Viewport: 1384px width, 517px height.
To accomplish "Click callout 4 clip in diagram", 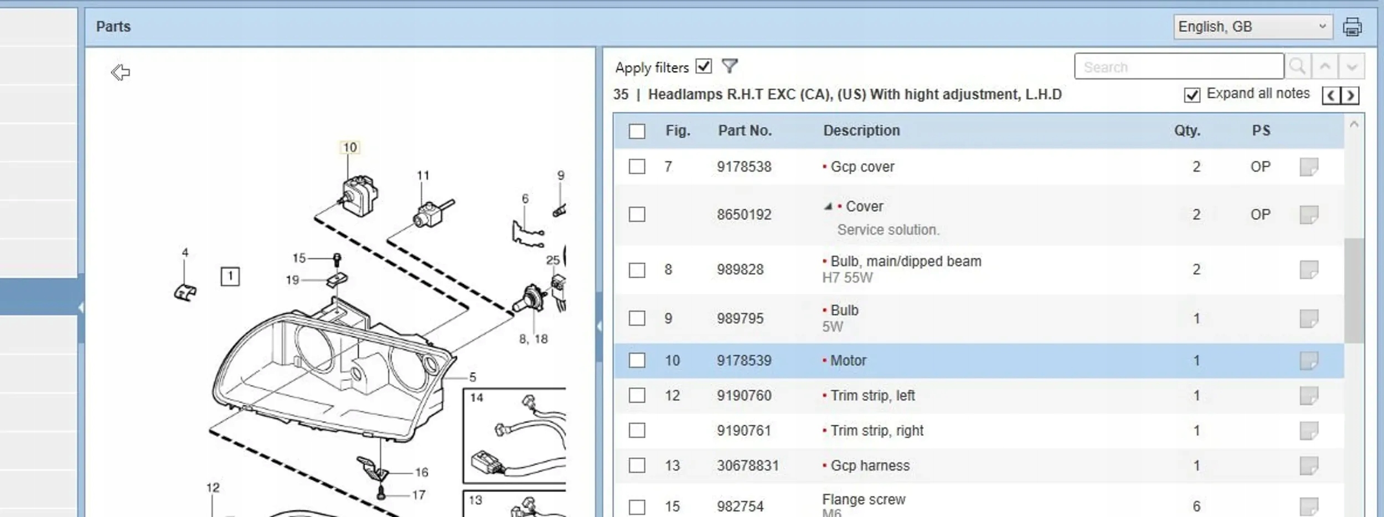I will [x=185, y=252].
